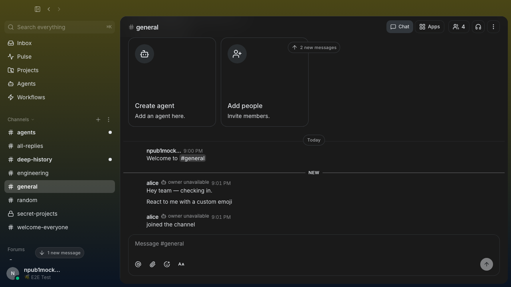The height and width of the screenshot is (287, 511).
Task: Open Workflows from the sidebar
Action: pyautogui.click(x=60, y=97)
